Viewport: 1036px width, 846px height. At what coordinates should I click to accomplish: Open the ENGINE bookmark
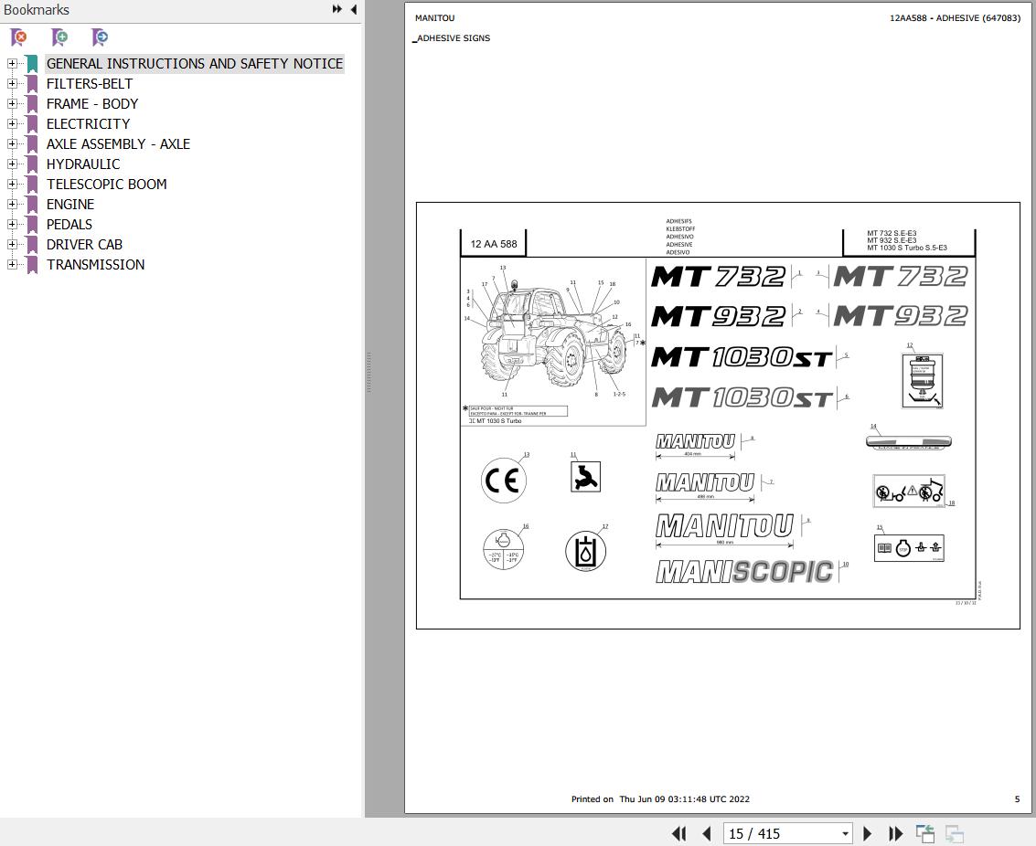(x=70, y=204)
